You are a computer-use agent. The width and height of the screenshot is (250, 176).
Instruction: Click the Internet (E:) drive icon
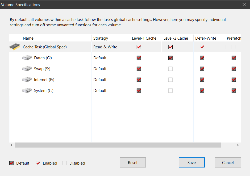pyautogui.click(x=27, y=79)
